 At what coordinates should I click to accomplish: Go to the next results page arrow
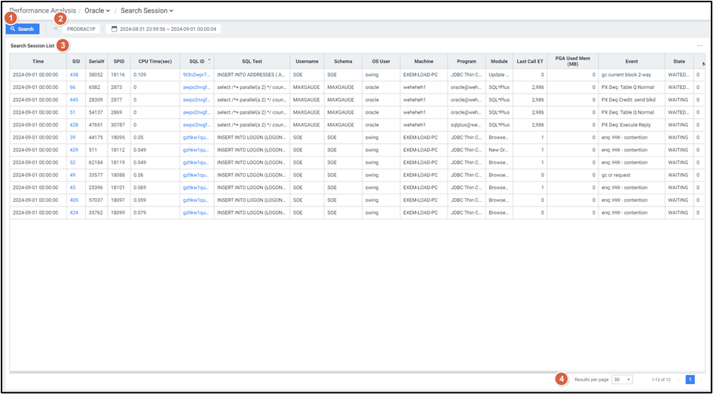click(701, 380)
